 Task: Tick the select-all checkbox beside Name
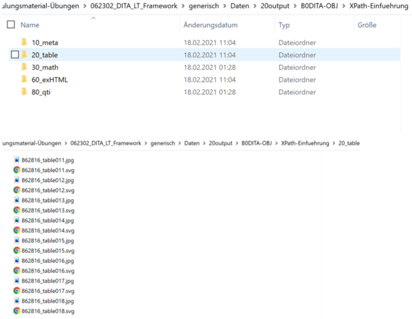coord(11,25)
